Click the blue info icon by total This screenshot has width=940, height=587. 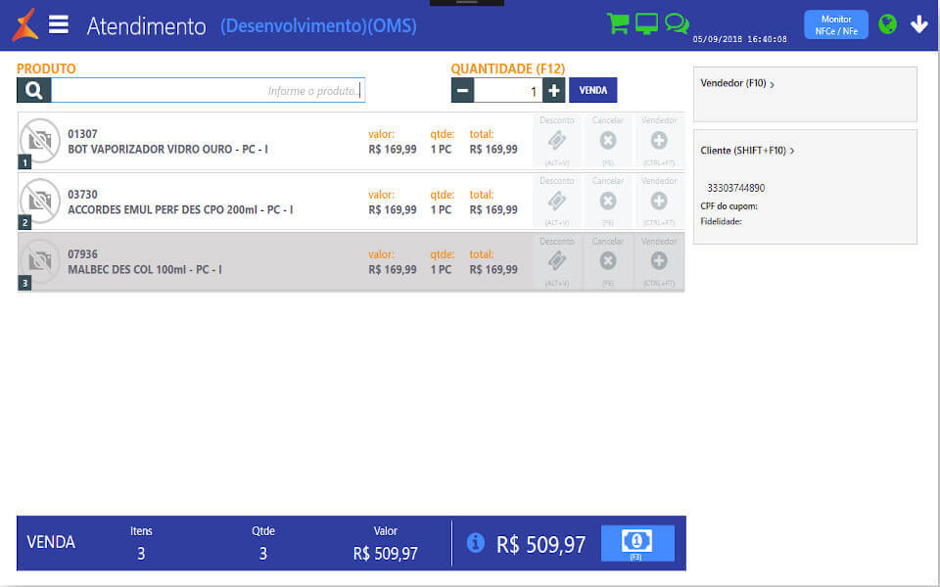(x=476, y=543)
